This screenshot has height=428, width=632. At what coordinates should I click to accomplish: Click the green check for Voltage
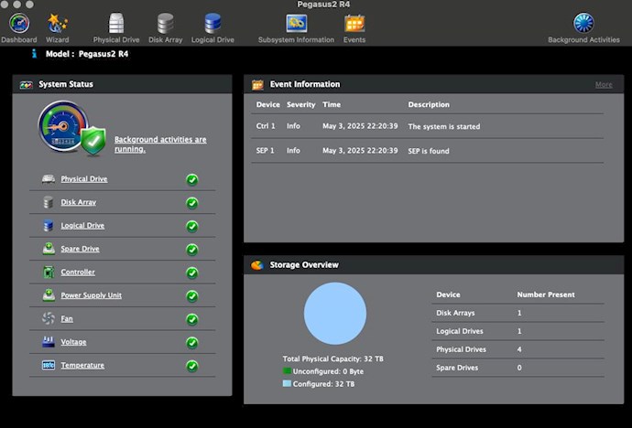tap(192, 343)
